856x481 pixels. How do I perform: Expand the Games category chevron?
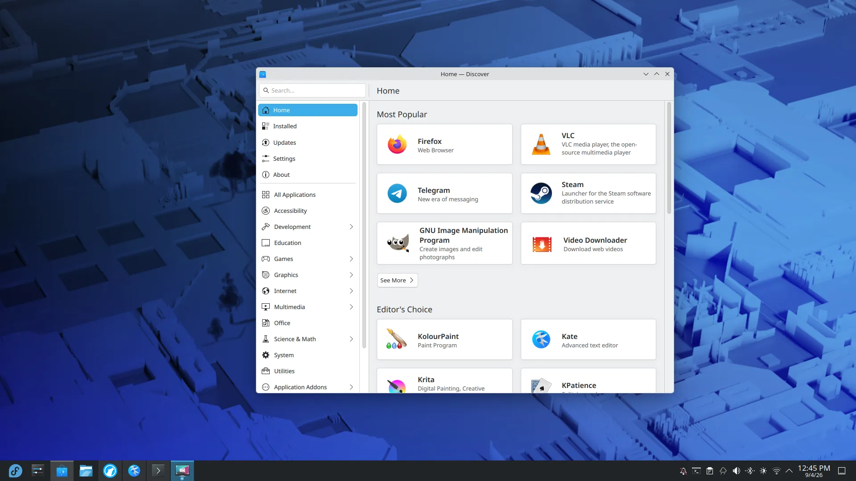[x=351, y=259]
